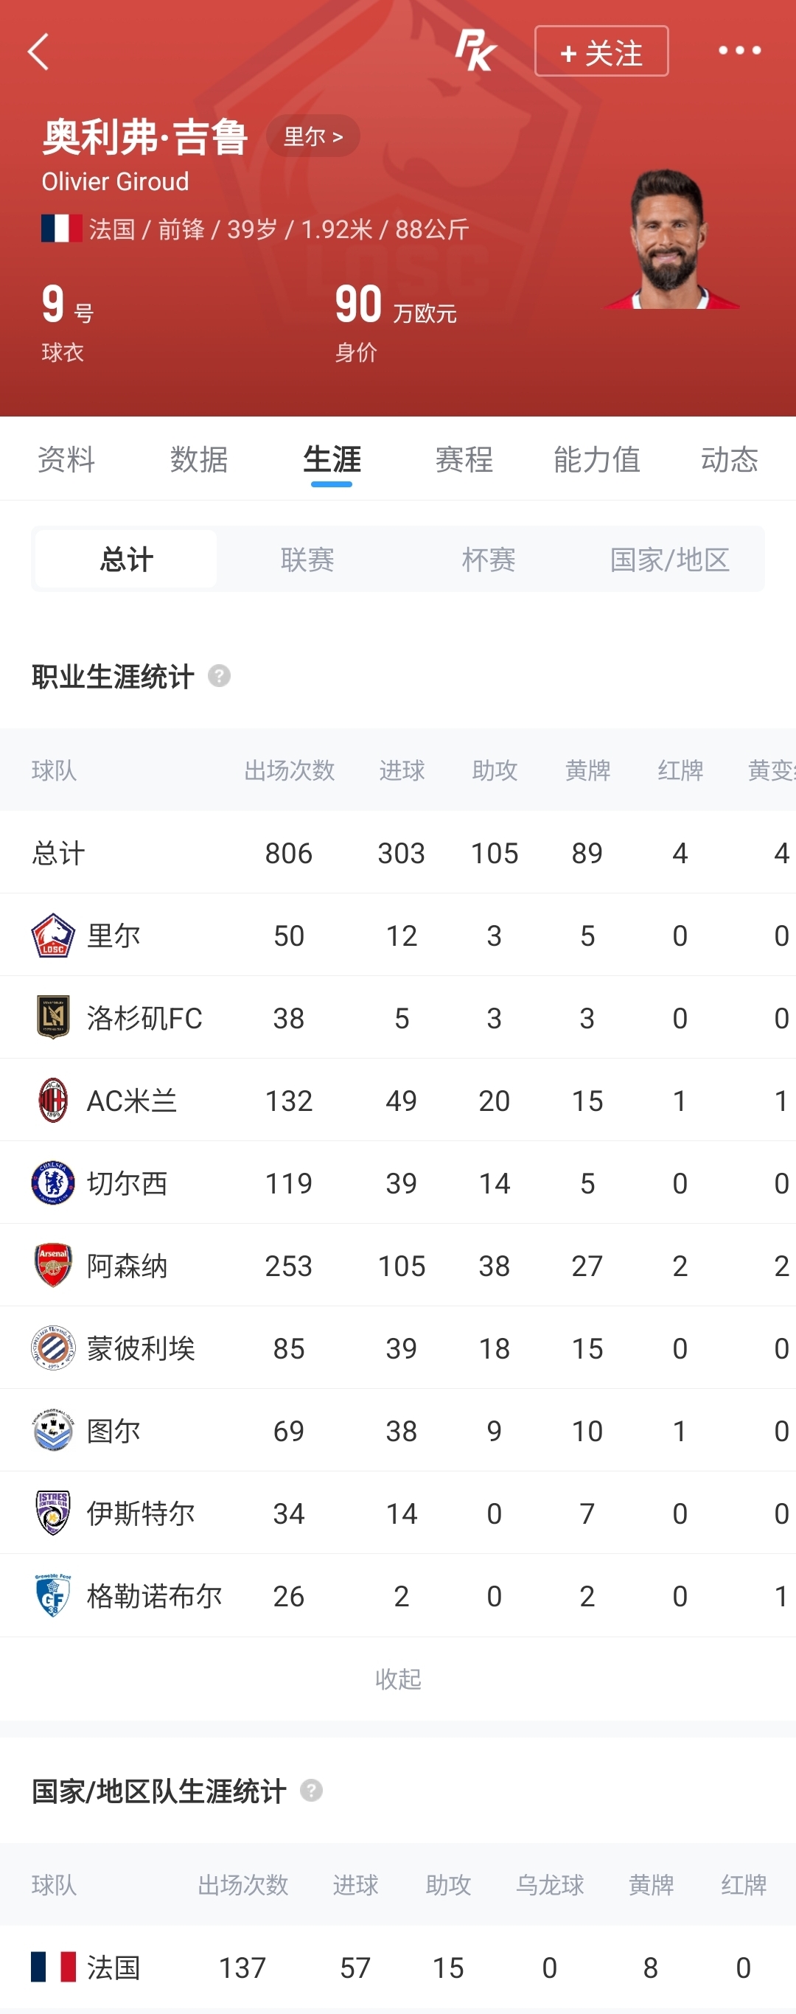This screenshot has height=2014, width=796.
Task: Tap the 阿森纳 club crest
Action: (53, 1265)
